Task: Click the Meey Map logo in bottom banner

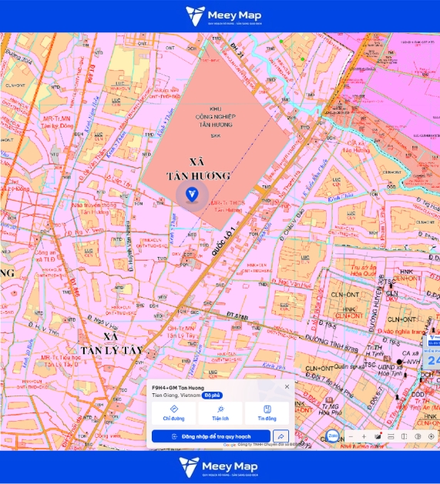Action: pos(218,467)
